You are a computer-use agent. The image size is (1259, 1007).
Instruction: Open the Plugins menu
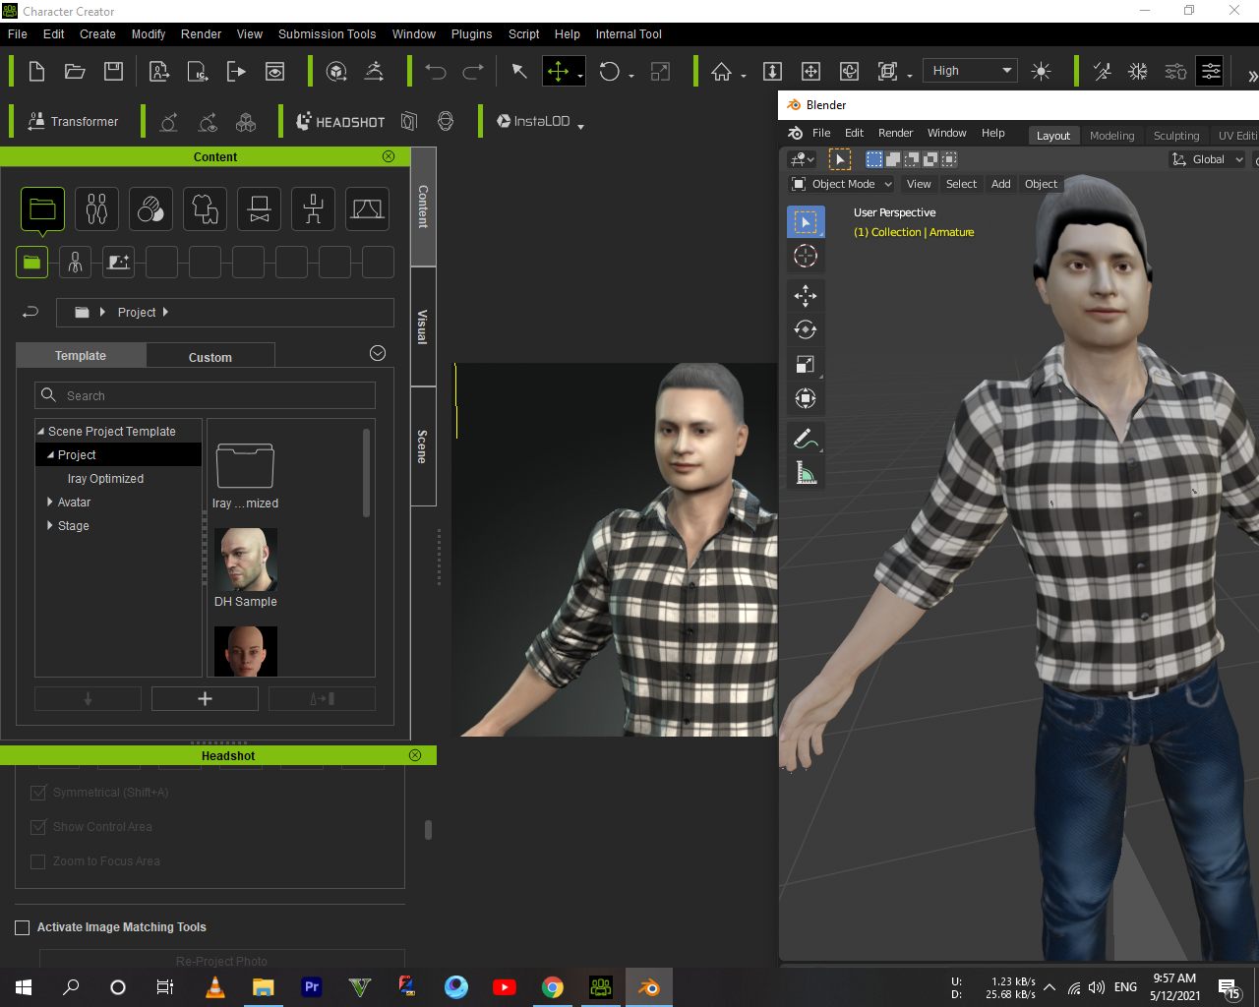click(x=471, y=34)
